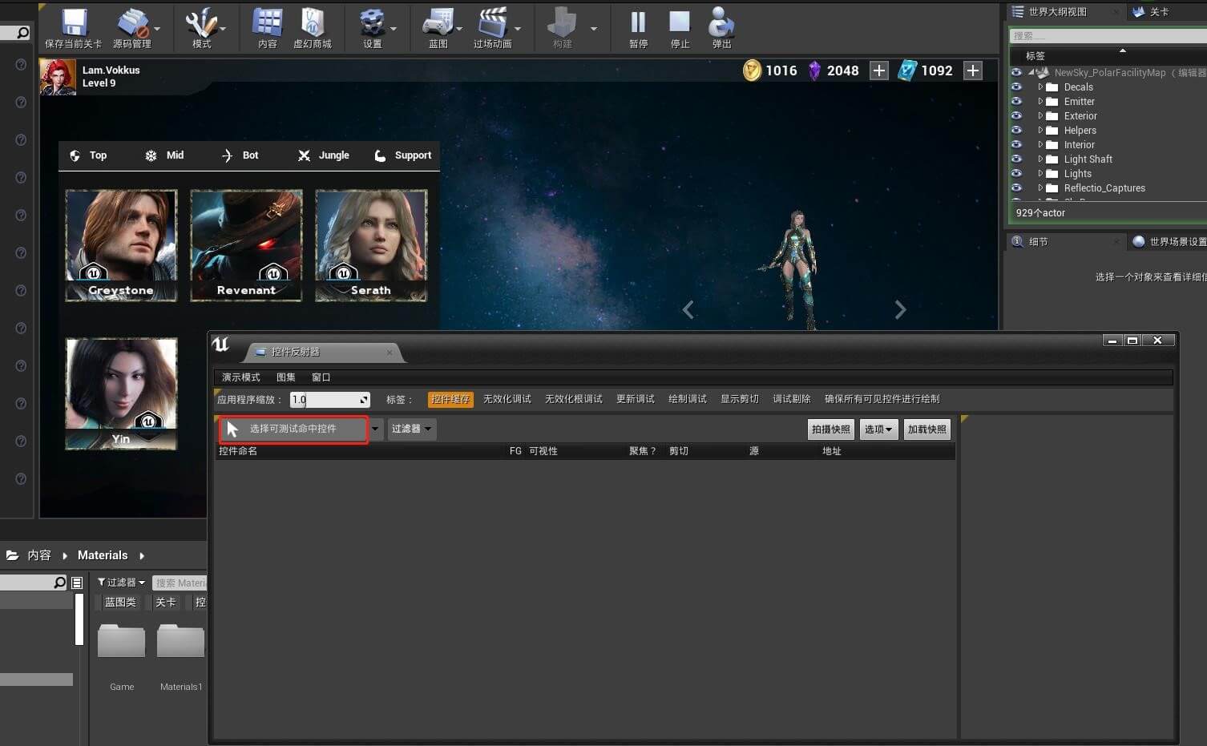The height and width of the screenshot is (746, 1207).
Task: Choose the Yin hero card
Action: coord(121,393)
